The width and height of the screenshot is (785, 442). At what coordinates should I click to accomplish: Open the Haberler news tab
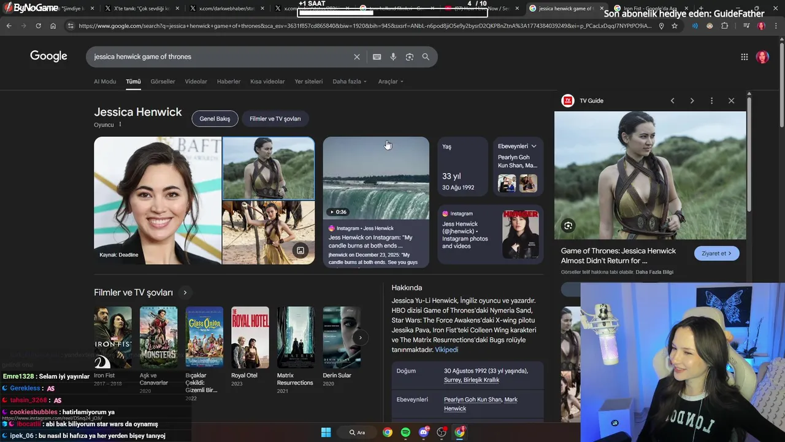229,82
